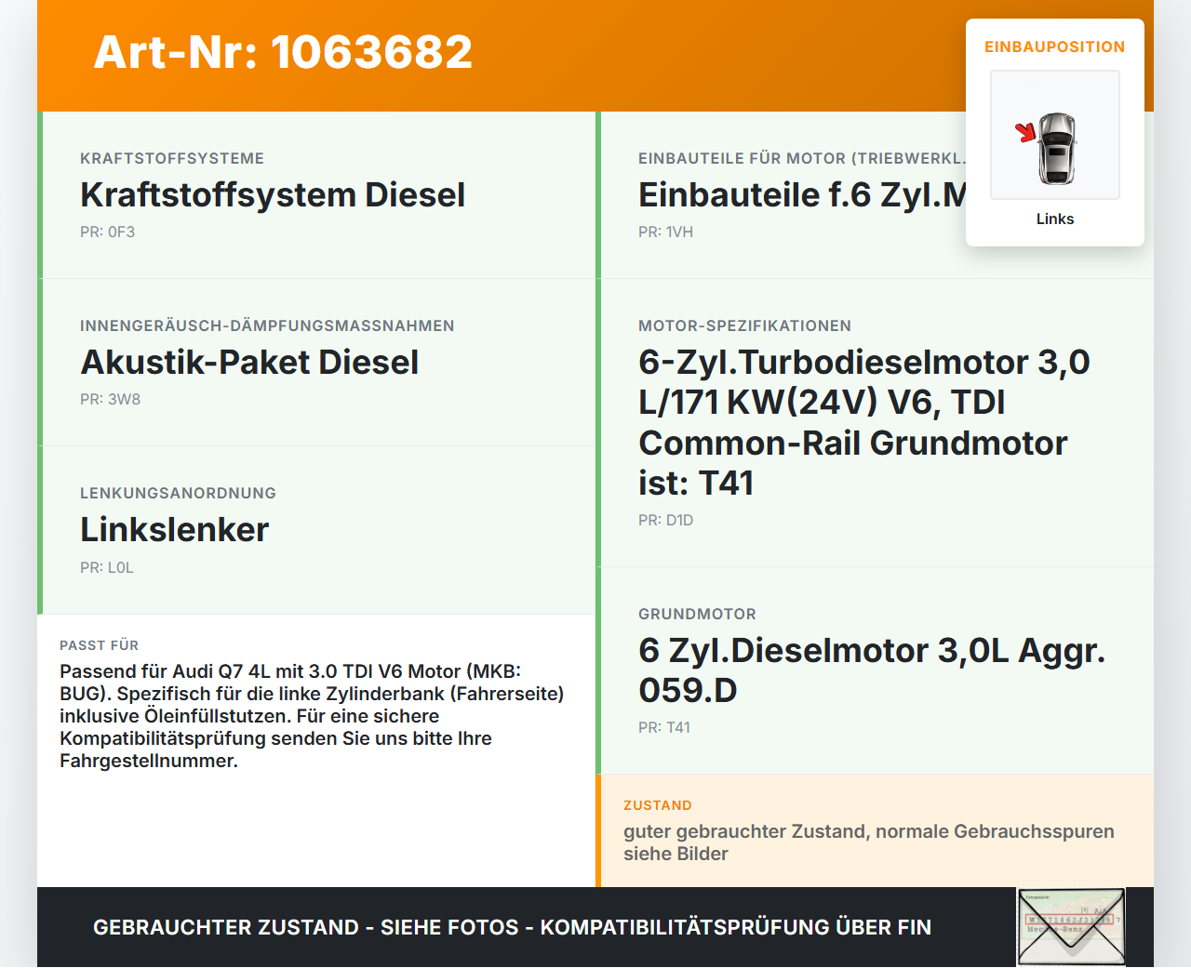Select guter gebrauchter Zustand description
This screenshot has height=968, width=1191.
(869, 842)
